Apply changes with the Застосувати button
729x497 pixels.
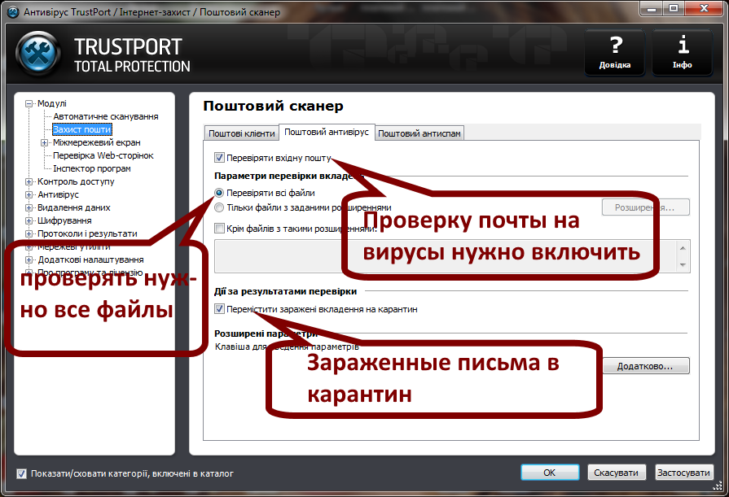684,472
